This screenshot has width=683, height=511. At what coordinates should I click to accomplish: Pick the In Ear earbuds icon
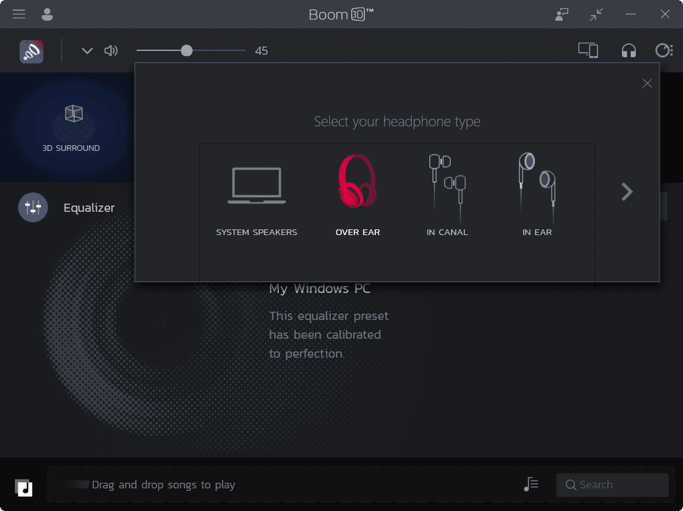coord(537,187)
